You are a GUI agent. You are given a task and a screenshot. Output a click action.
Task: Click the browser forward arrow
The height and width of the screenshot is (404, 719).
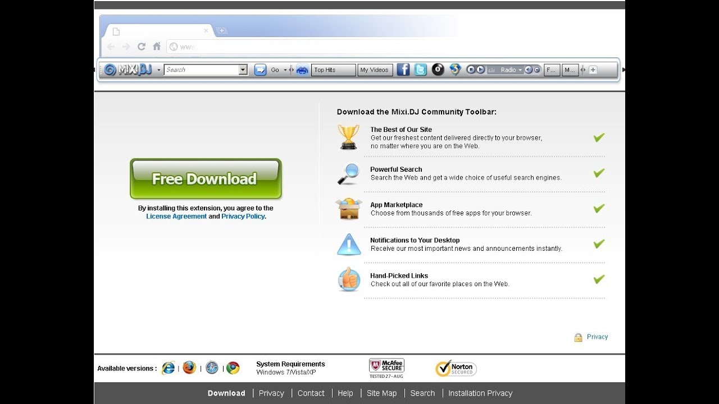(x=126, y=47)
